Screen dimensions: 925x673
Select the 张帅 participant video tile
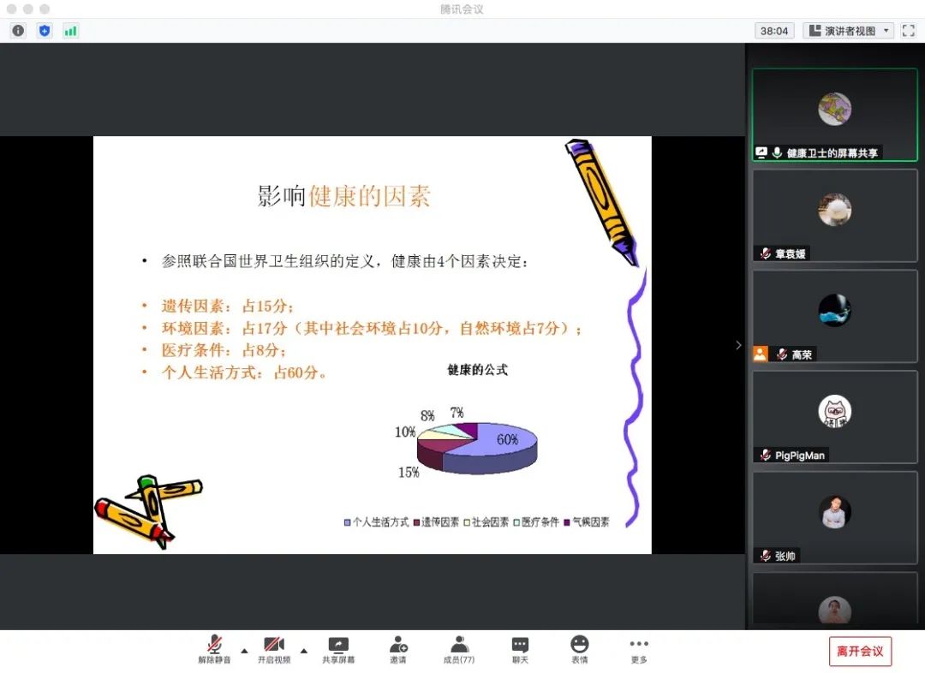(834, 517)
